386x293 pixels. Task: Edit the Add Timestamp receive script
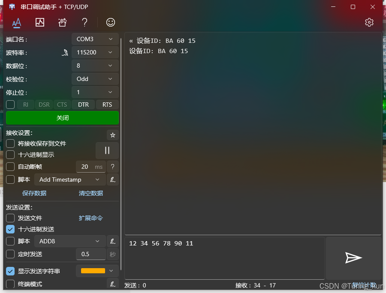point(113,179)
